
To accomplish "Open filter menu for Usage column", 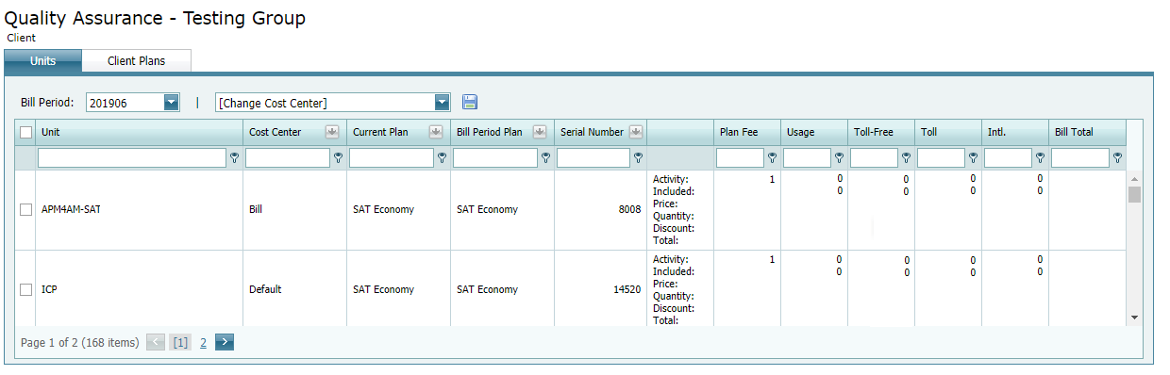I will point(839,158).
